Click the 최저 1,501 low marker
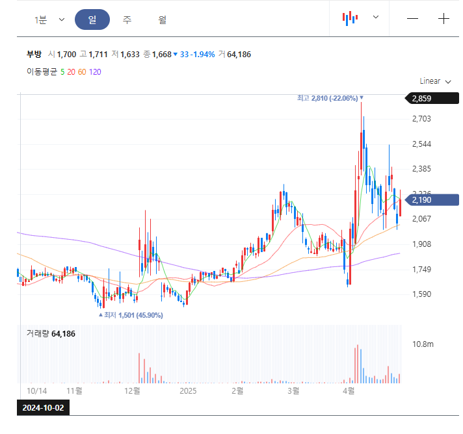463x434 pixels. coord(131,315)
